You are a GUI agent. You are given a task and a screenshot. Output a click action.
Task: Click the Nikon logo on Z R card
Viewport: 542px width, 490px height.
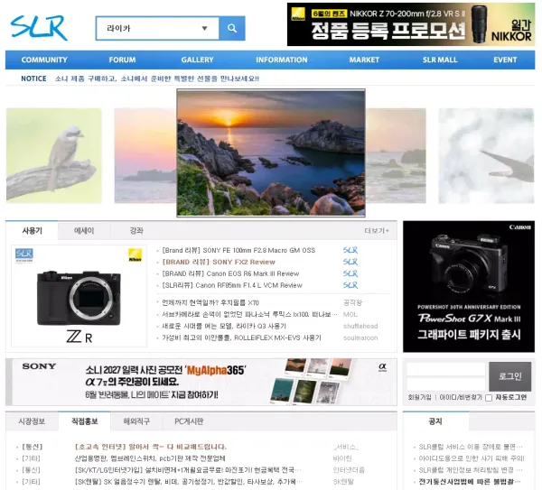[x=135, y=254]
